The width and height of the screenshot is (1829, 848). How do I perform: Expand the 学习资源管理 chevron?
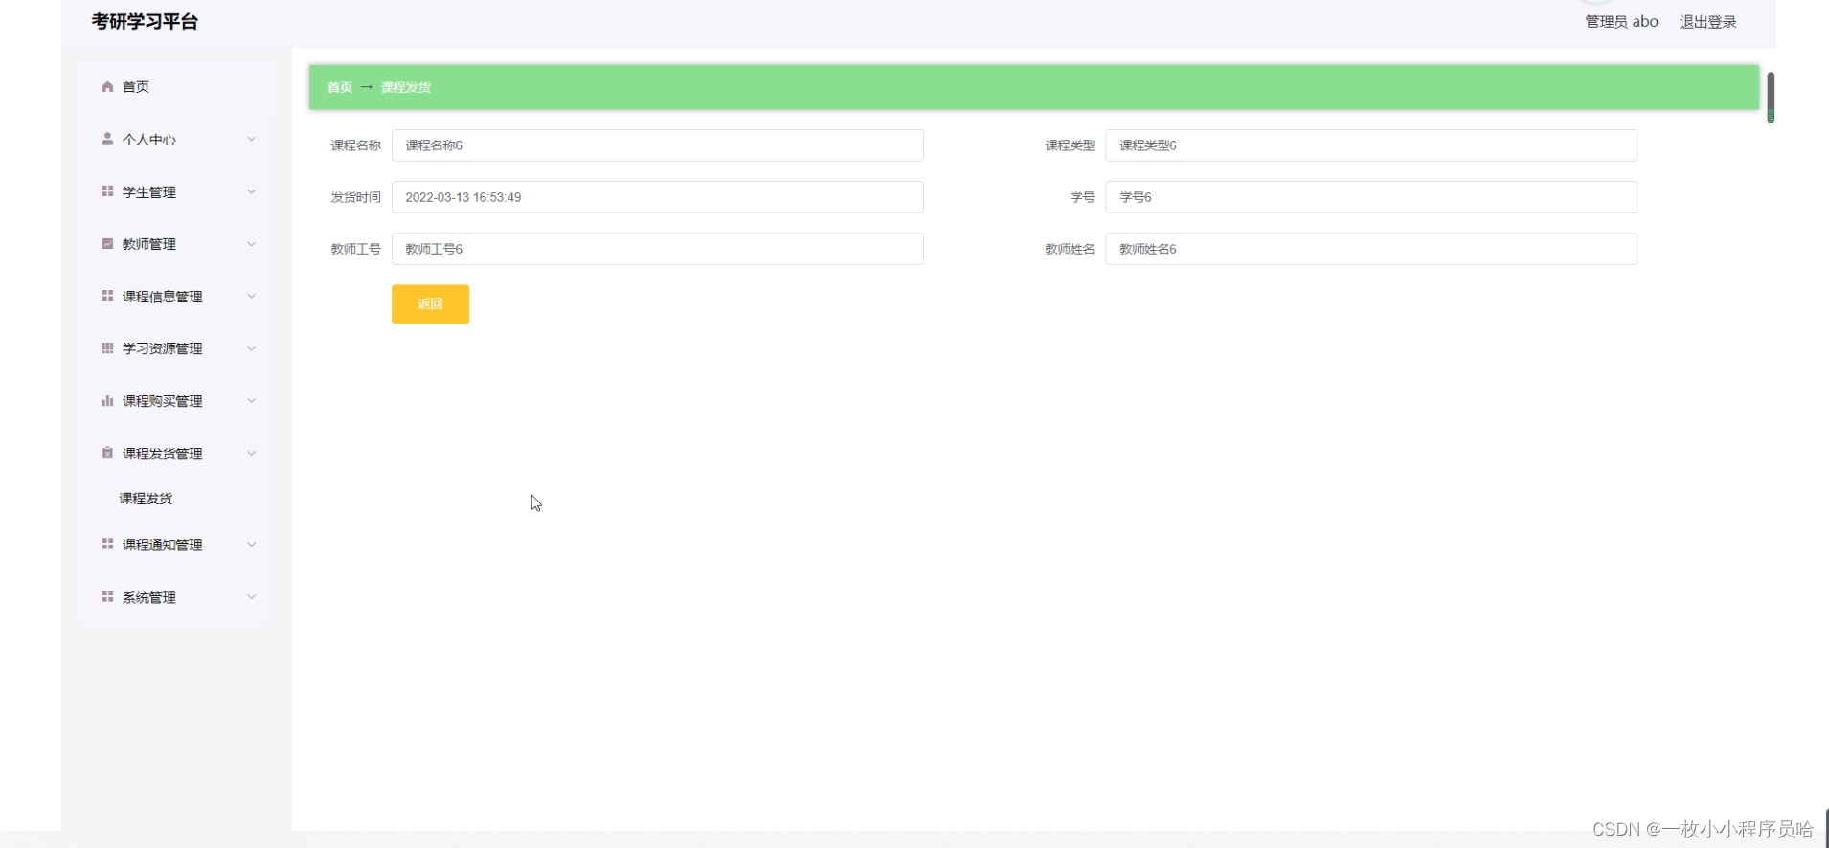click(251, 348)
